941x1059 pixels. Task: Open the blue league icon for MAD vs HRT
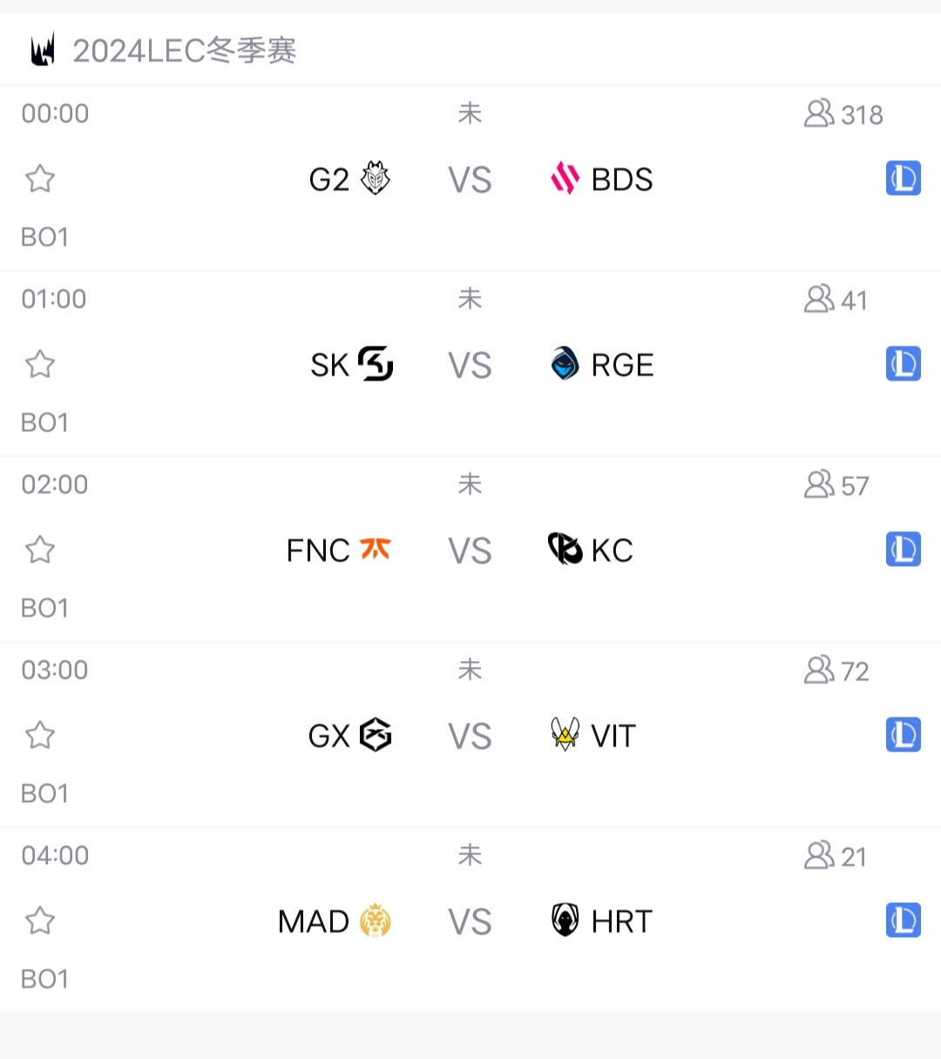[x=904, y=921]
